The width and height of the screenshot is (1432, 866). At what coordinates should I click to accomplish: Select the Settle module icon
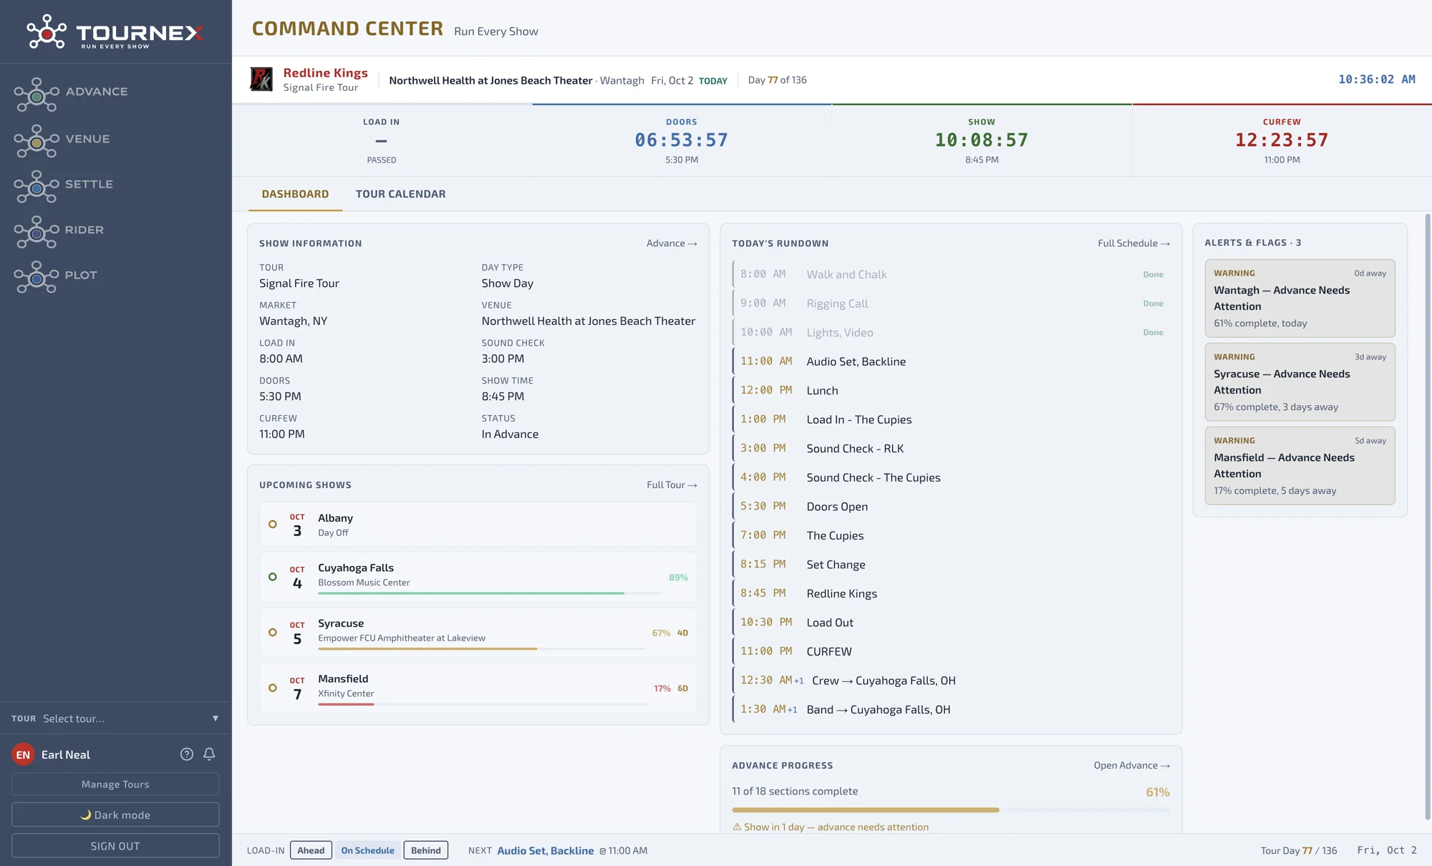[x=36, y=188]
